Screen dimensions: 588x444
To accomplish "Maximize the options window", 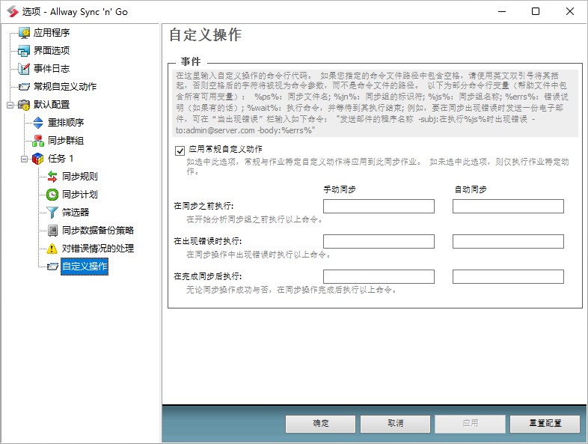I will 536,11.
